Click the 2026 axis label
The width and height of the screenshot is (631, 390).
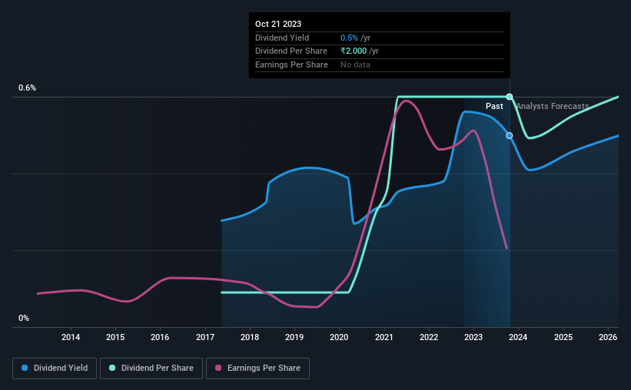point(608,337)
